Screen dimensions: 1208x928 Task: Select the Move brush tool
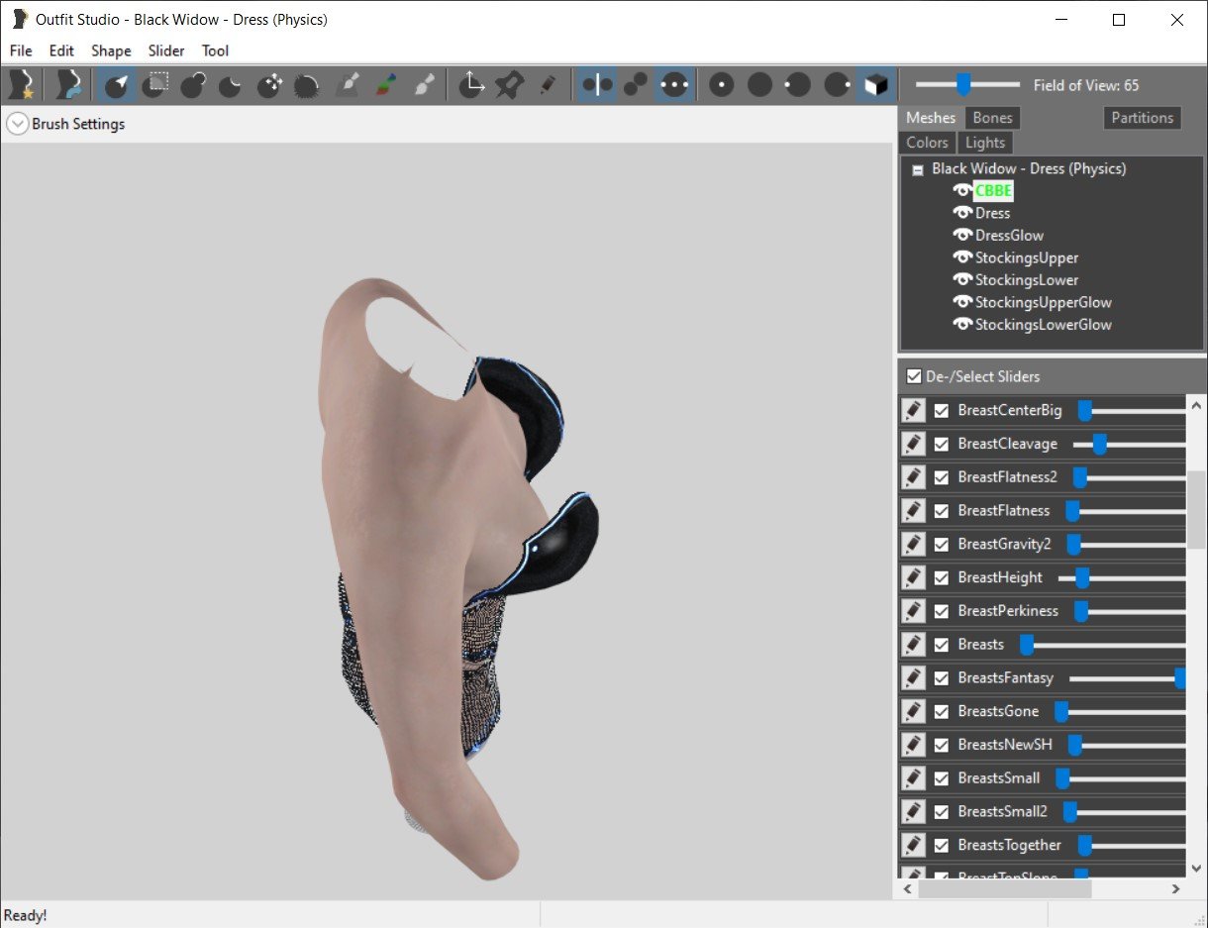(x=269, y=86)
